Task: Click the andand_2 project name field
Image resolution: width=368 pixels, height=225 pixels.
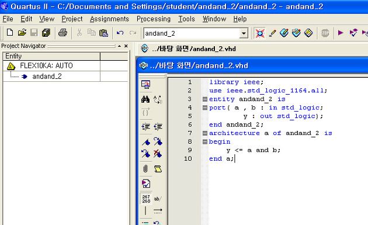Action: tap(192, 33)
